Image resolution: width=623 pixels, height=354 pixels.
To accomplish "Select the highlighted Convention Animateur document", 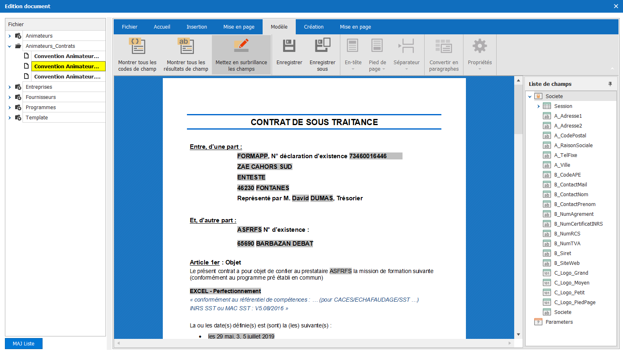I will 68,66.
